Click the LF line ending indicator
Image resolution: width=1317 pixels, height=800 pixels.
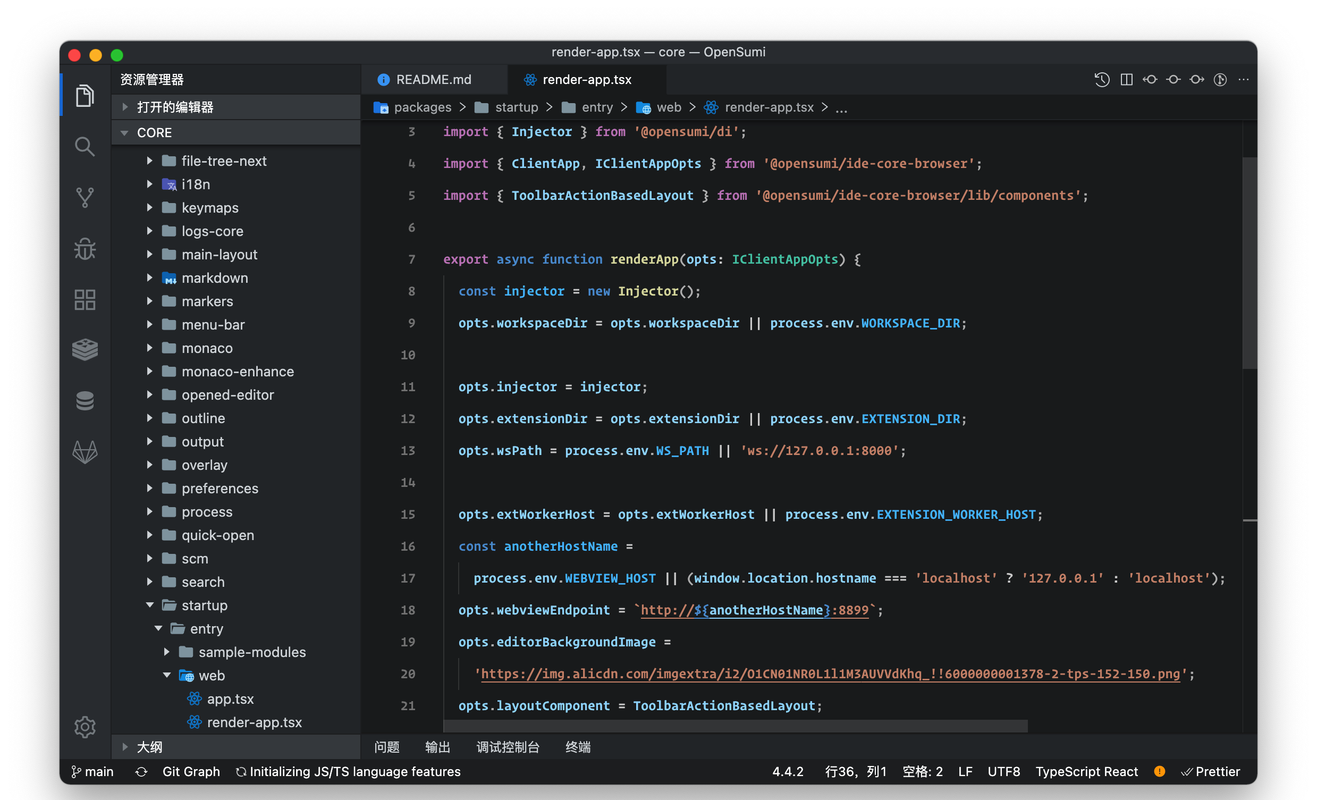965,772
